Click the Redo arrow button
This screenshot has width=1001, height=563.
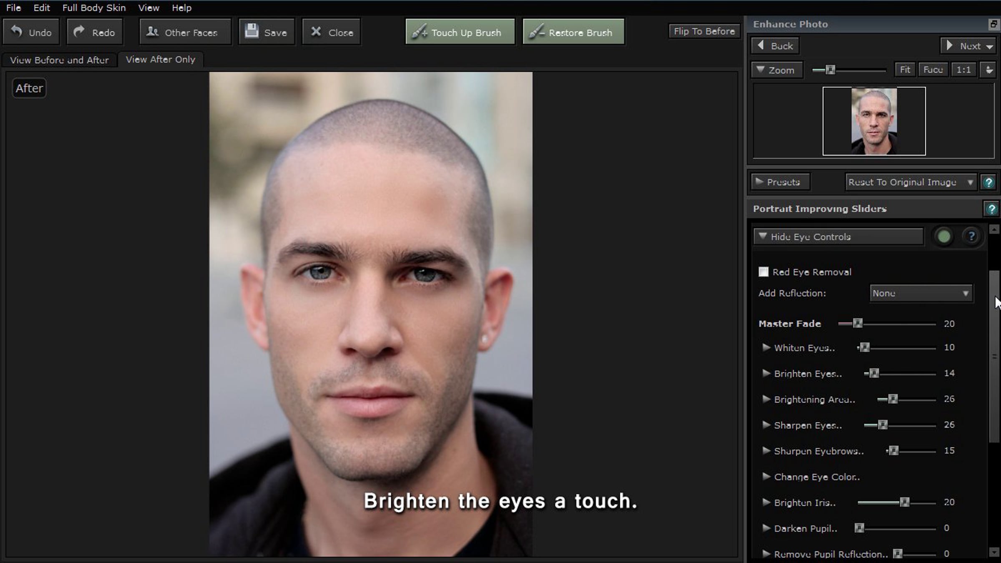point(95,32)
